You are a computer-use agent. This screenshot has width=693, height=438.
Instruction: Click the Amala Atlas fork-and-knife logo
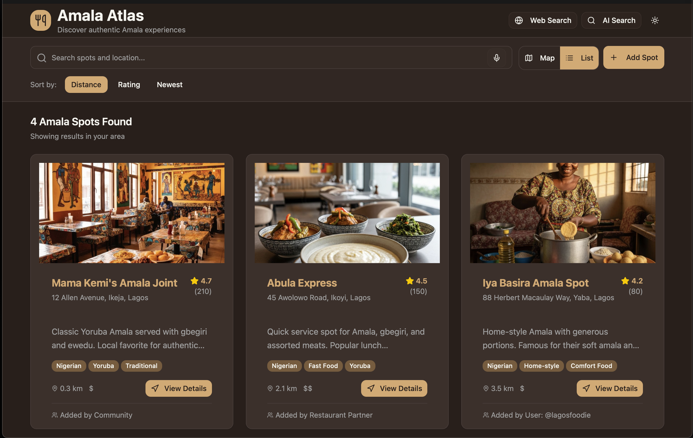[41, 20]
